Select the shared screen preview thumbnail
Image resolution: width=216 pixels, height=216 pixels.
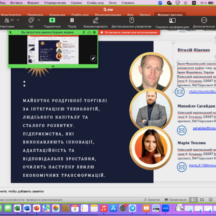click(53, 50)
